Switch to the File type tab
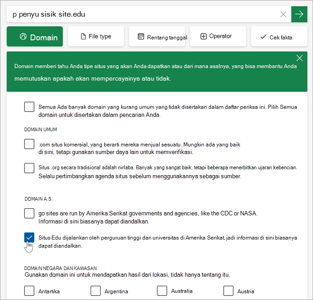 tap(96, 36)
